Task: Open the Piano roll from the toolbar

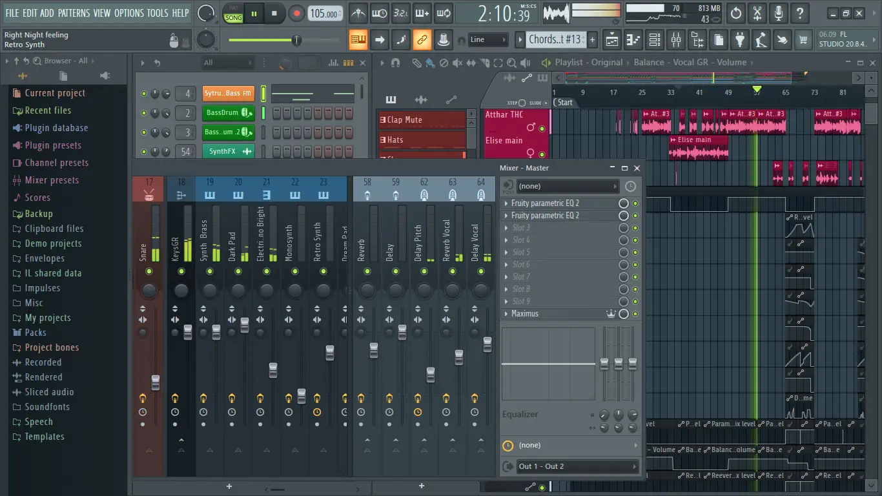Action: tap(634, 40)
